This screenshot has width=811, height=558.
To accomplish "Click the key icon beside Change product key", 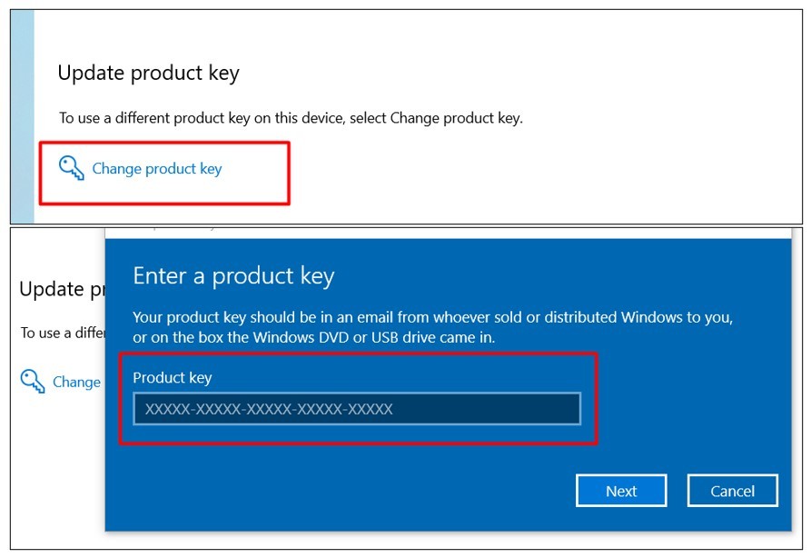I will point(71,168).
